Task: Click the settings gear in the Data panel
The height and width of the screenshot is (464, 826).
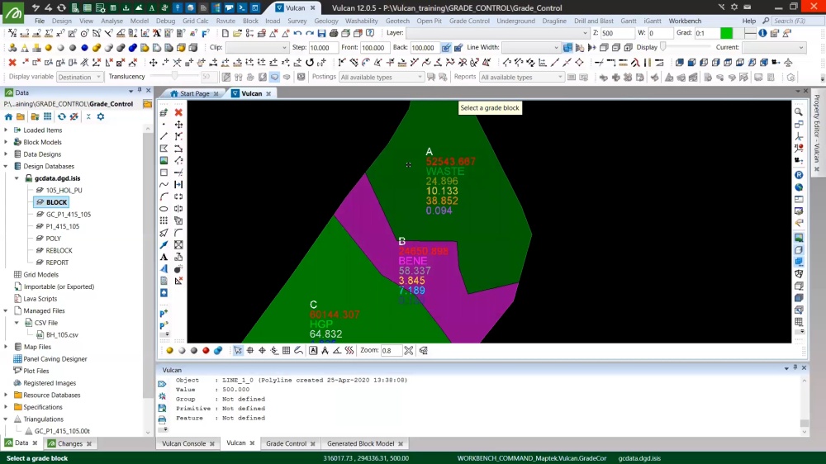Action: tap(101, 116)
